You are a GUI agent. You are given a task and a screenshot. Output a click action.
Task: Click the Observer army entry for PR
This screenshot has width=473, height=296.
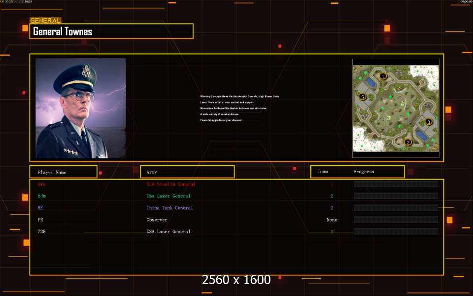[x=157, y=220]
